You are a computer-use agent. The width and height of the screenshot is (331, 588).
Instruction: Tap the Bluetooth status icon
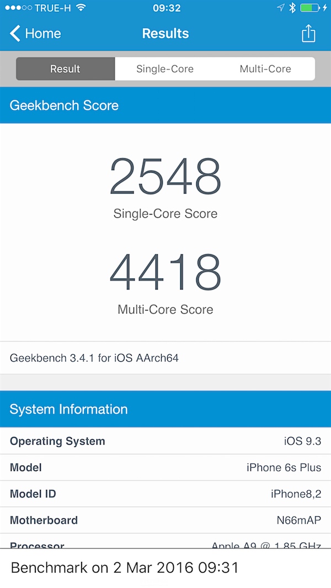tap(292, 8)
